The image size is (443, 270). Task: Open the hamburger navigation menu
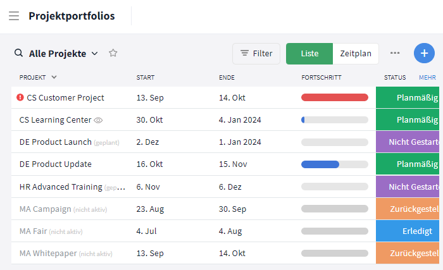14,16
